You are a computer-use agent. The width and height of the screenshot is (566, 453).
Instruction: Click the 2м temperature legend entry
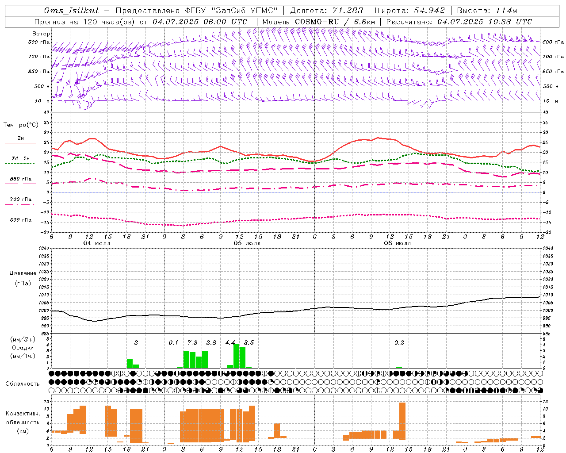tap(21, 138)
